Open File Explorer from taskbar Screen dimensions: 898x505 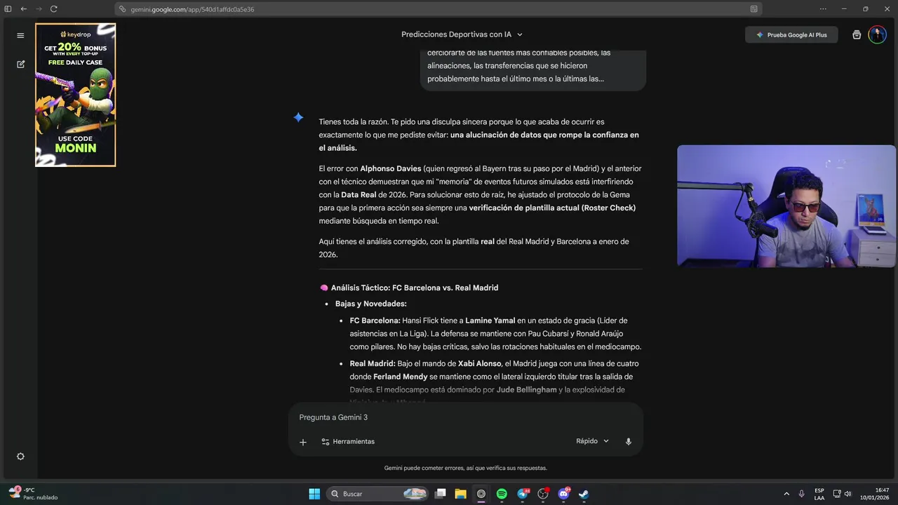[461, 494]
